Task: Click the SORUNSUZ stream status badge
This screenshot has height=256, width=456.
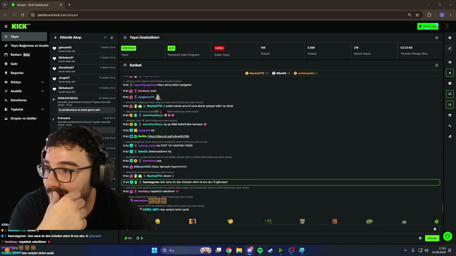Action: 128,48
